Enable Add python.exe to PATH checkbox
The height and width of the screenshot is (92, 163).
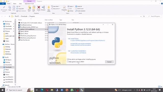tap(68, 62)
